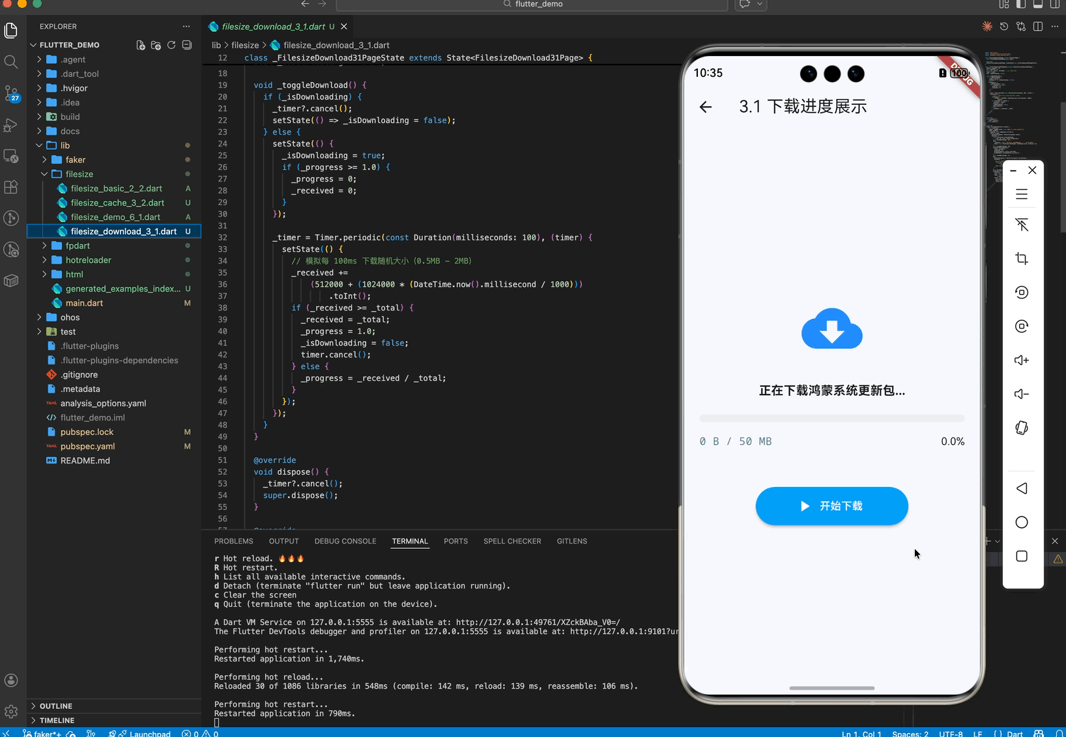Close the filesize_download_3_1.dart editor tab
The image size is (1066, 737).
pyautogui.click(x=344, y=27)
